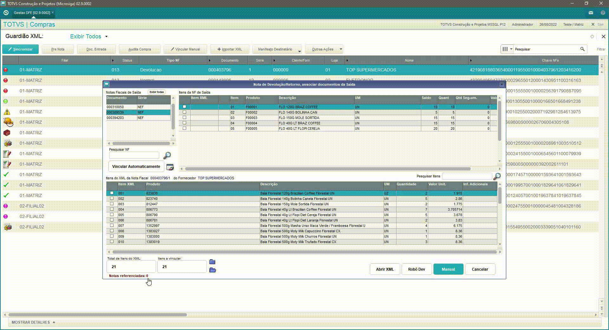Check XML item 010 checkbox
The width and height of the screenshot is (609, 330).
pyautogui.click(x=112, y=241)
